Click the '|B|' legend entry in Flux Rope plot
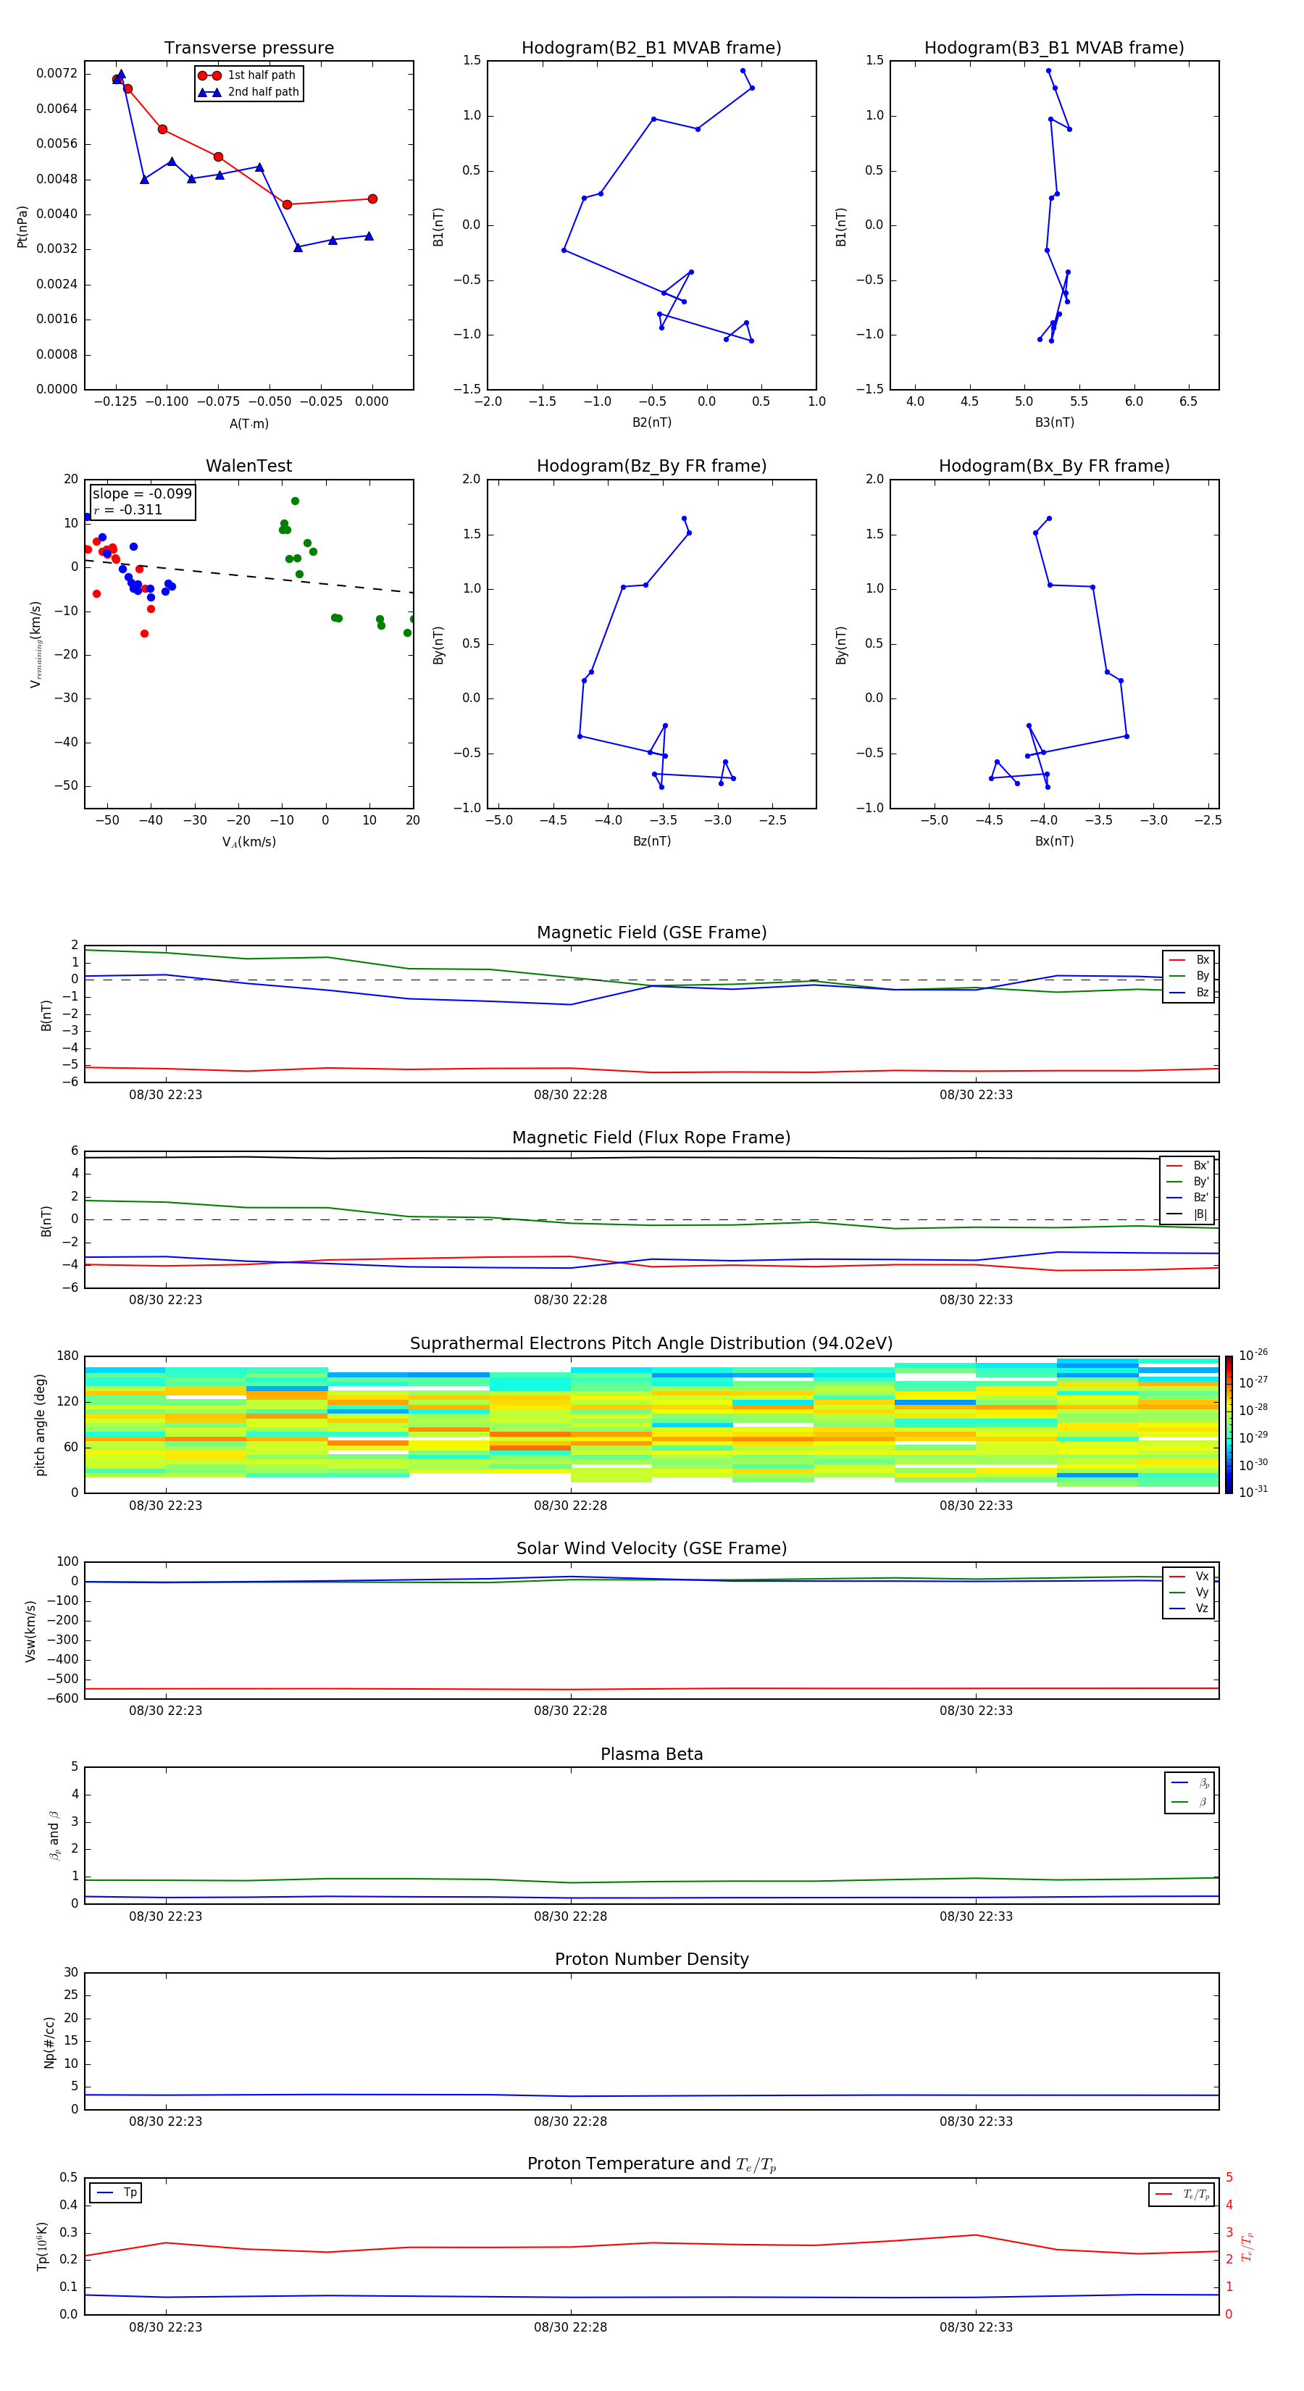 [1189, 1214]
